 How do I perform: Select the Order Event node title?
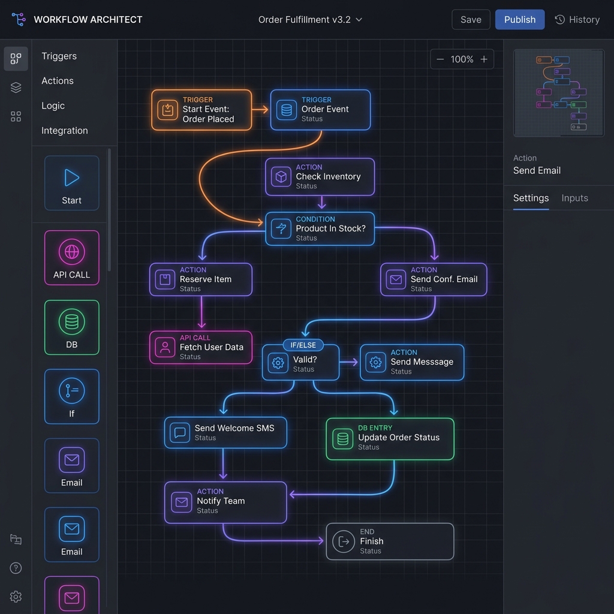click(325, 109)
